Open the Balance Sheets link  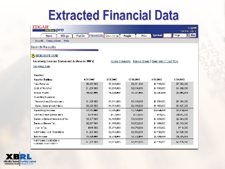(141, 61)
